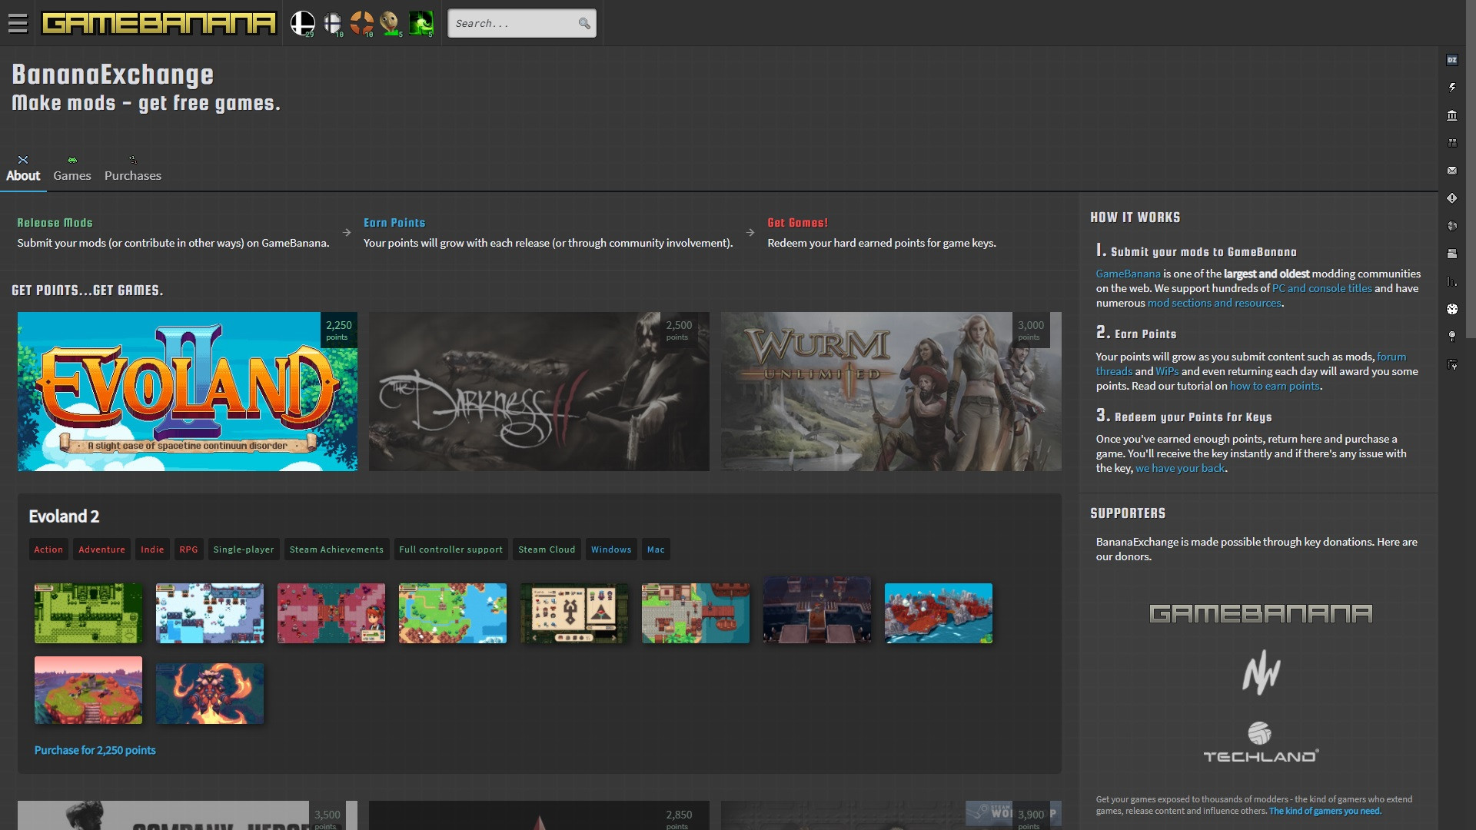Select the Team Fortress 2 icon in the header
Viewport: 1476px width, 830px height.
coord(362,22)
